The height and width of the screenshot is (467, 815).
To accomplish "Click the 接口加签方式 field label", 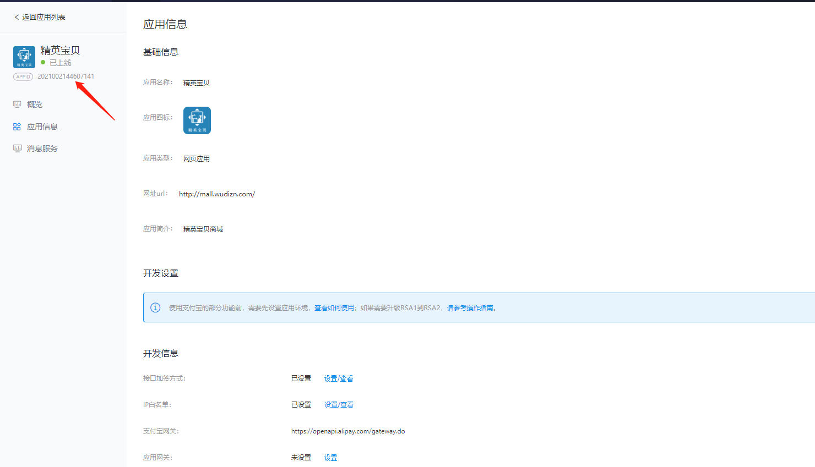I will tap(164, 378).
